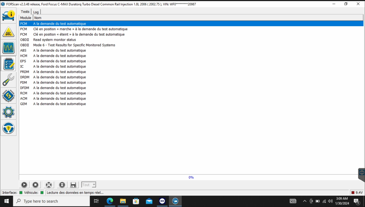Start the test with the play button
365x207 pixels.
click(x=24, y=185)
